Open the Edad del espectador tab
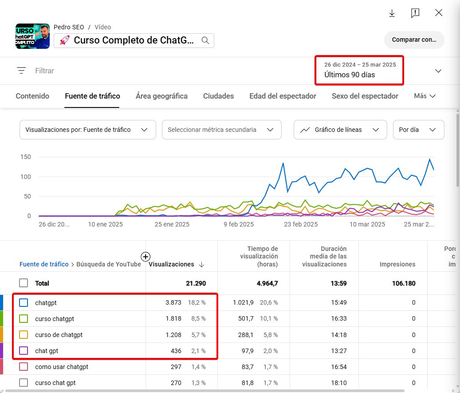The height and width of the screenshot is (393, 460). (283, 96)
